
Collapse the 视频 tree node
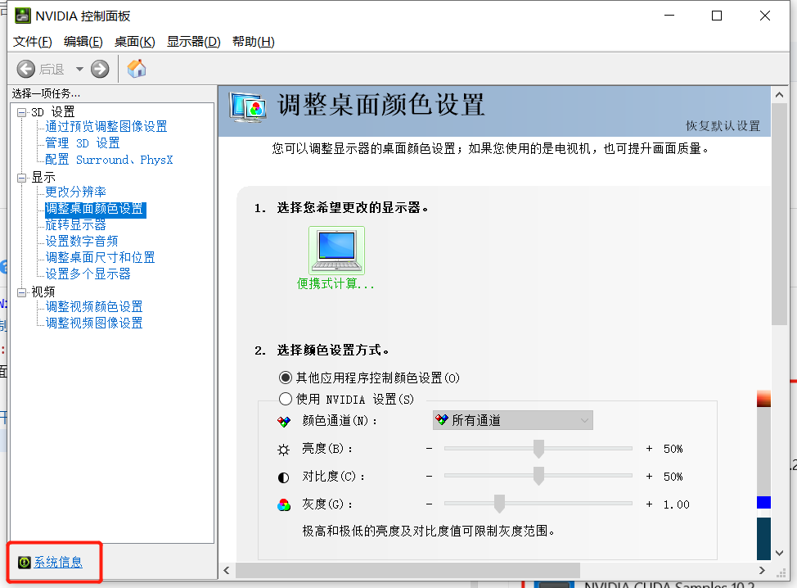point(22,292)
